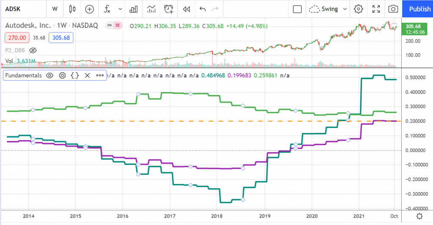The height and width of the screenshot is (225, 433).
Task: Enter fullscreen mode
Action: click(x=376, y=9)
